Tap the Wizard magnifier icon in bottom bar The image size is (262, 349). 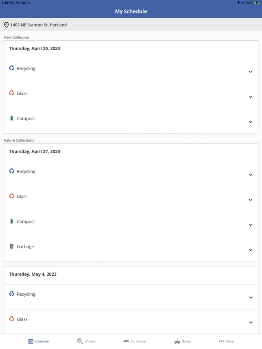(80, 341)
